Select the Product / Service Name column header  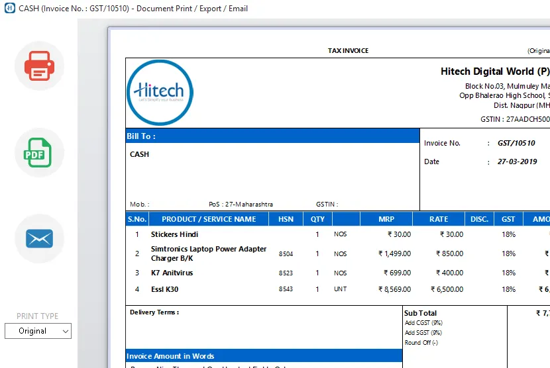[x=209, y=219]
